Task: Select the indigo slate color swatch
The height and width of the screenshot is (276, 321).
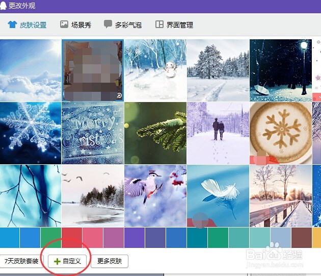Action: [155, 238]
